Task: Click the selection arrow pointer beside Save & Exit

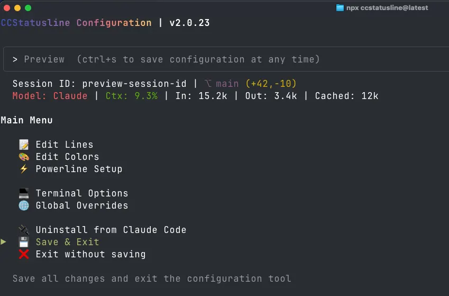Action: 3,242
